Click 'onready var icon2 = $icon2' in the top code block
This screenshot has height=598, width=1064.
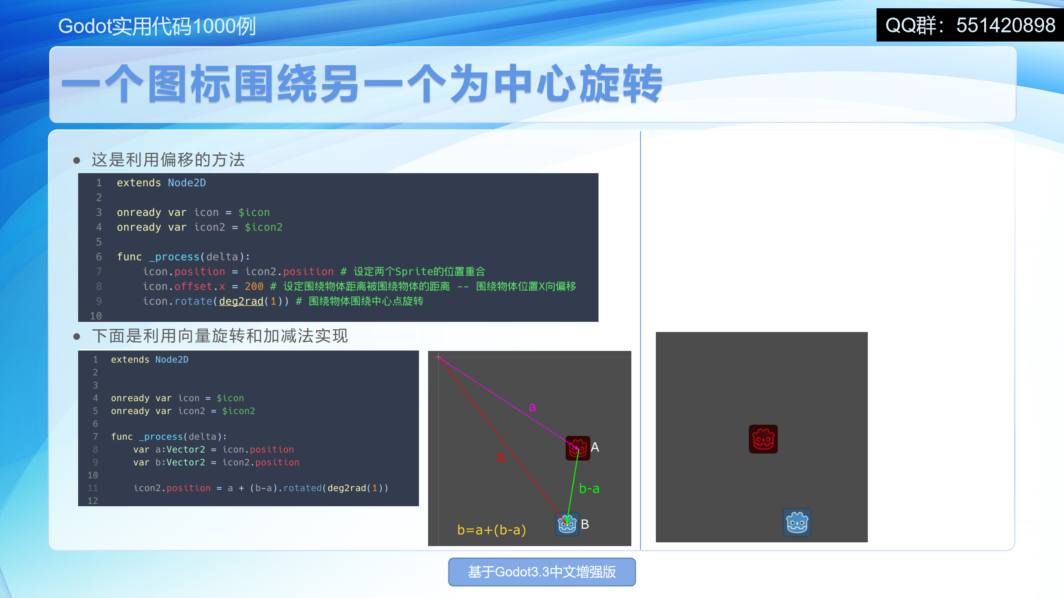point(199,227)
